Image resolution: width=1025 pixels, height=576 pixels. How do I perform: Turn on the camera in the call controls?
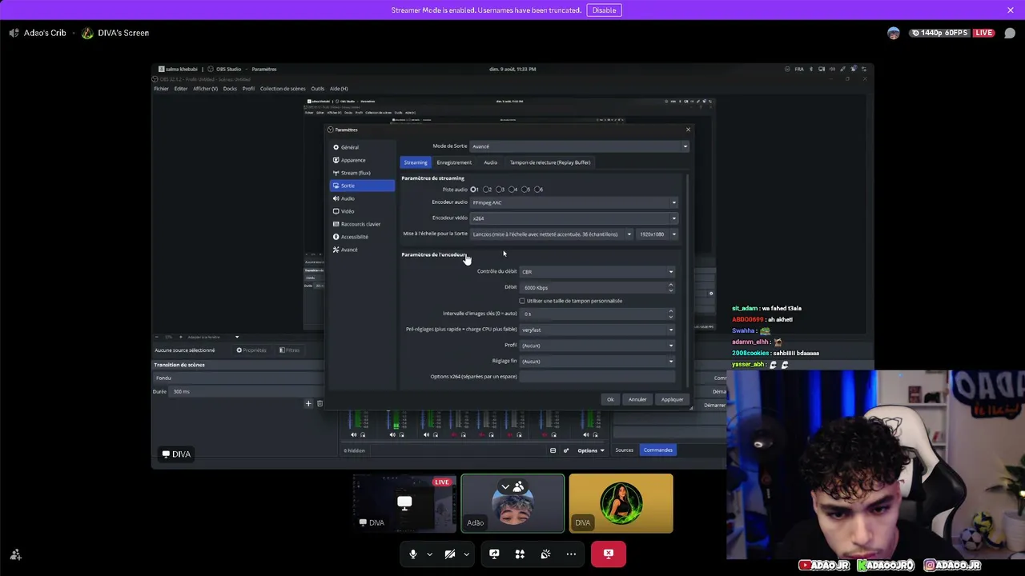click(450, 554)
